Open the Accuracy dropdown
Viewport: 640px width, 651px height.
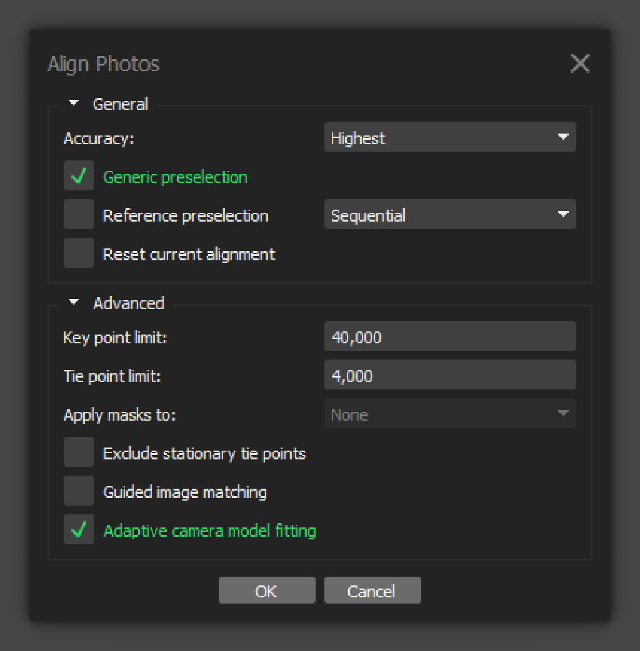(450, 138)
